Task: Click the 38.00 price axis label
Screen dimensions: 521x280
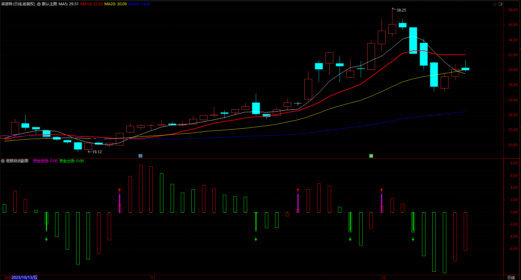Action: (x=513, y=10)
